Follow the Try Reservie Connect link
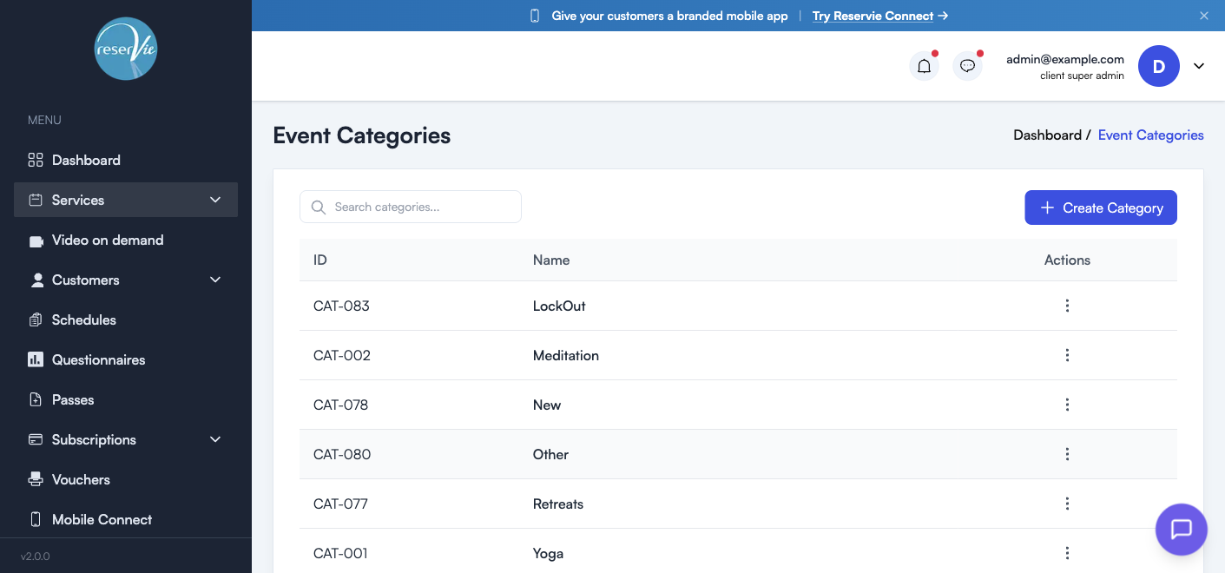The height and width of the screenshot is (573, 1225). coord(879,16)
